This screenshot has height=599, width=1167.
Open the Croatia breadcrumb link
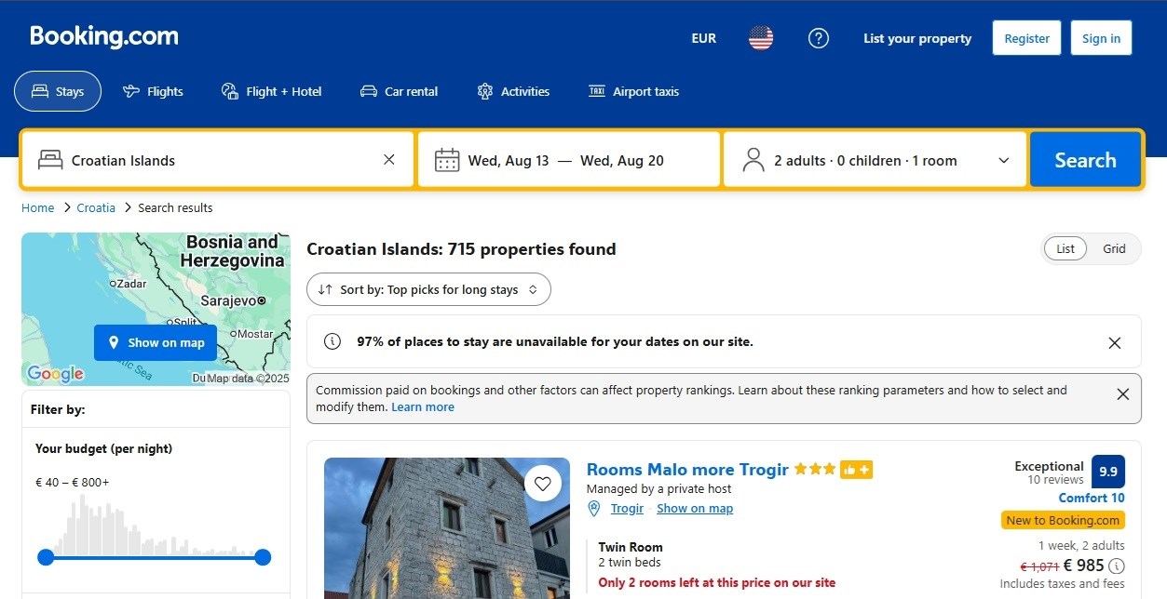point(96,207)
